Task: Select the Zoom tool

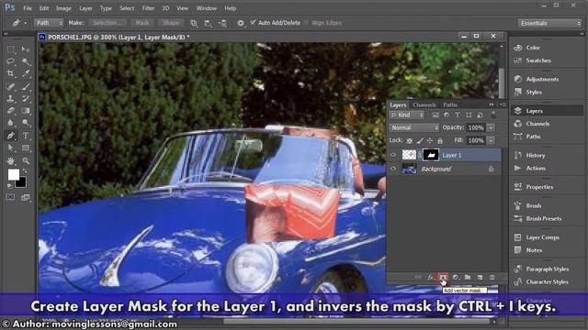Action: pyautogui.click(x=26, y=161)
